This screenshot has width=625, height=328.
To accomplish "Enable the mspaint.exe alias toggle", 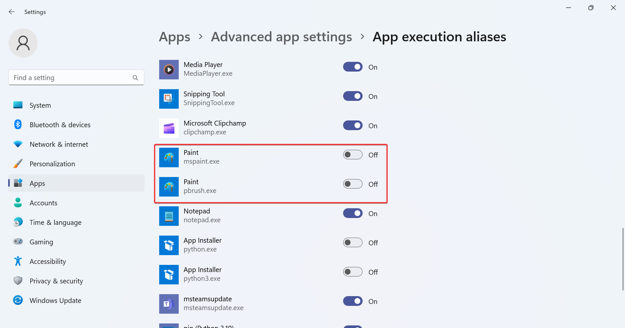I will click(x=353, y=155).
